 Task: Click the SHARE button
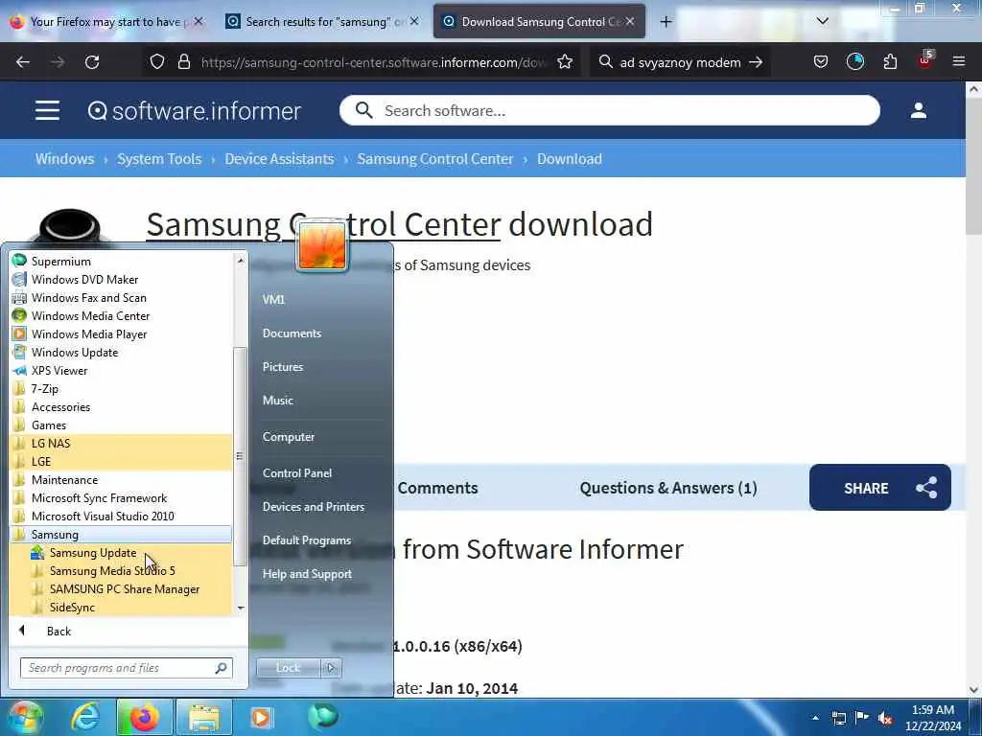tap(880, 488)
